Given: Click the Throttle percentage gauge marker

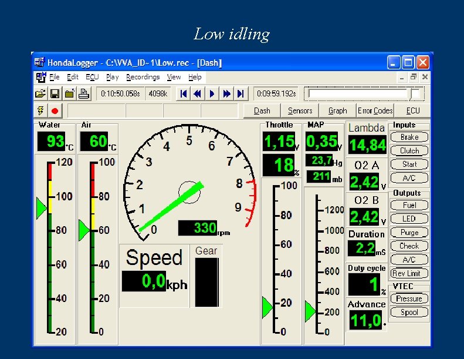Looking at the screenshot, I should pos(267,307).
